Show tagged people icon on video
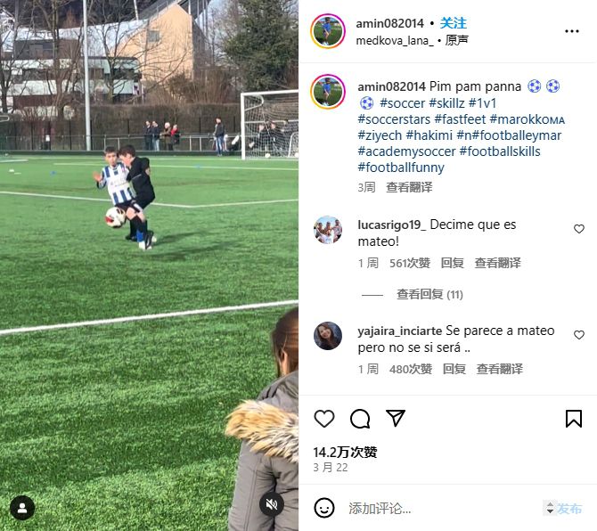The width and height of the screenshot is (597, 531). 22,508
